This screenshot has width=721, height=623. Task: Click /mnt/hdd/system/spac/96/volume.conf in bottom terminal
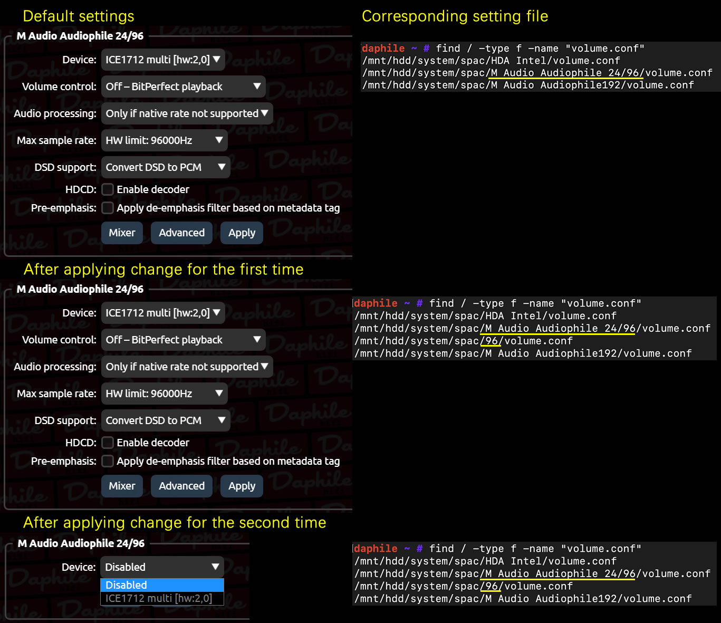pyautogui.click(x=464, y=586)
